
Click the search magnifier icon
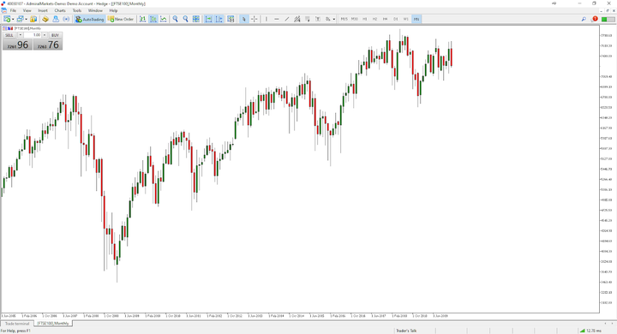point(584,19)
